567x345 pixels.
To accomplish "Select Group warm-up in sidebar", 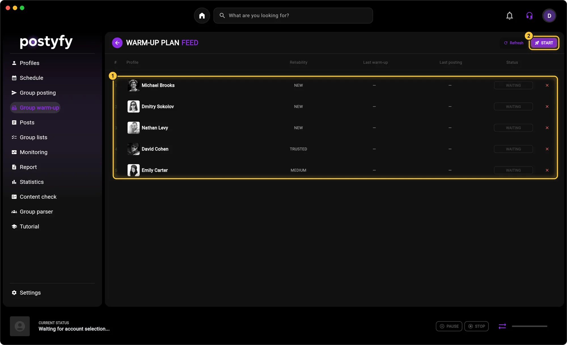I will pos(35,108).
